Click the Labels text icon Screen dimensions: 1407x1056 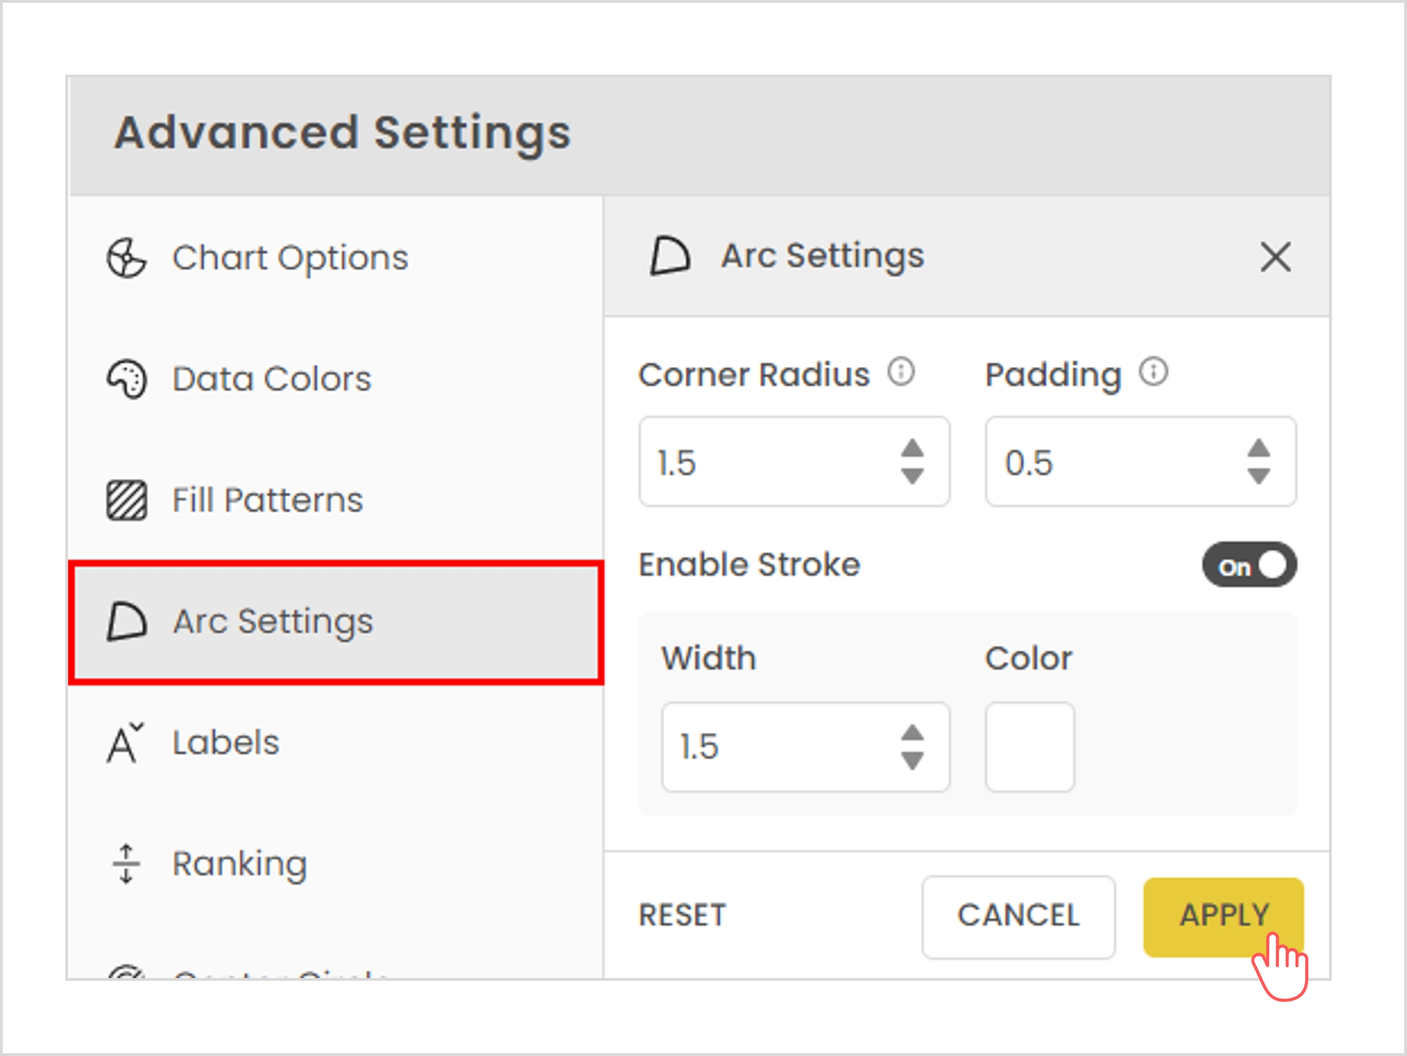125,743
